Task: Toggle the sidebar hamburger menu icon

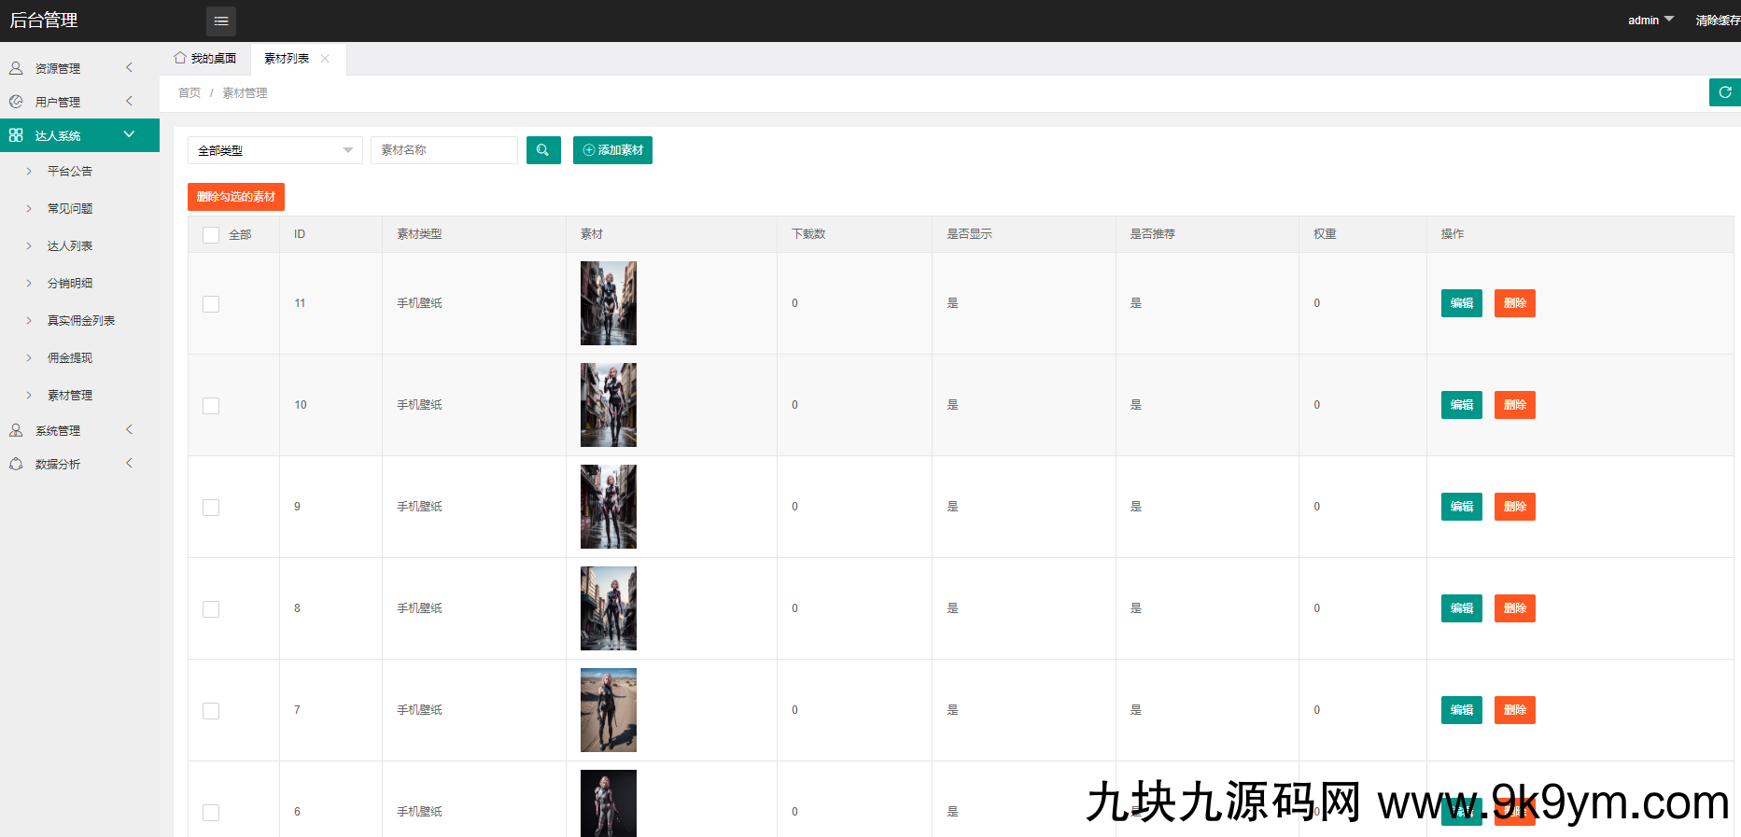Action: [x=220, y=21]
